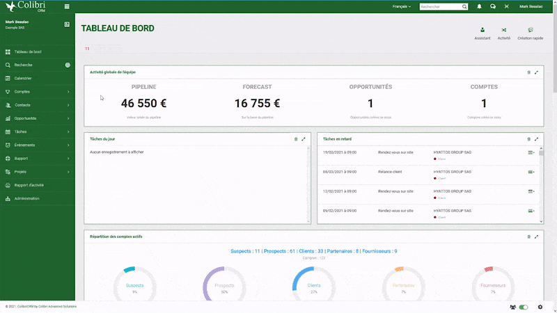Expand the Projets sidebar submenu
Image resolution: width=557 pixels, height=313 pixels.
tap(68, 172)
